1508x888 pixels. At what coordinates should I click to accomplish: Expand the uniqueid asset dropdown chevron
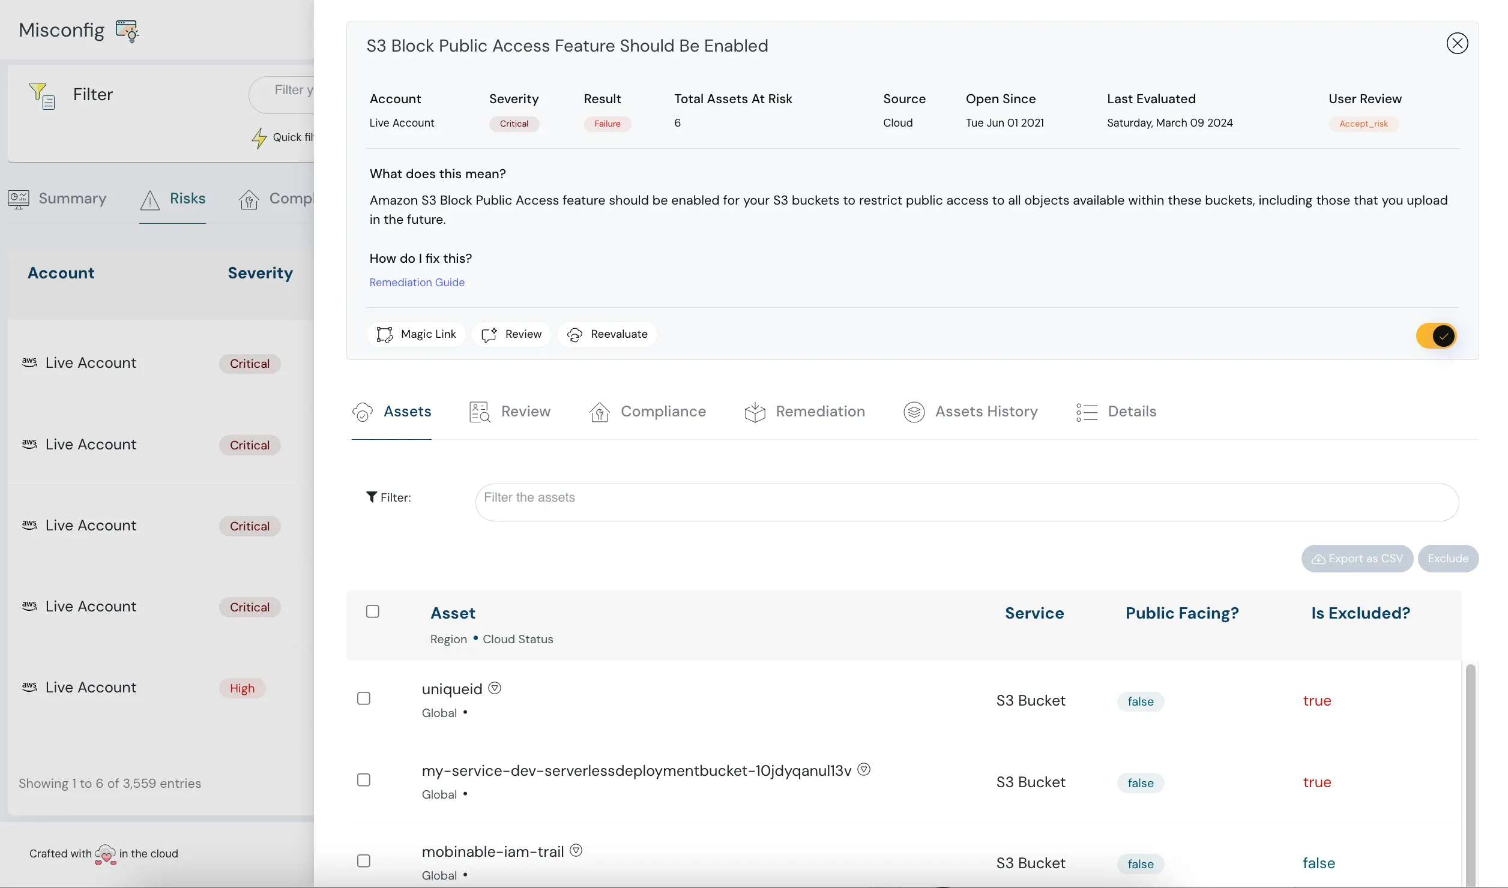click(495, 688)
